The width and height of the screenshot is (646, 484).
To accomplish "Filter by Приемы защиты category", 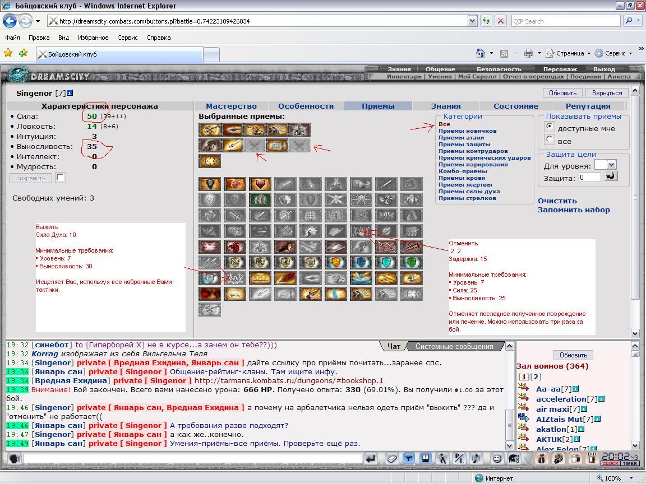I will point(464,145).
